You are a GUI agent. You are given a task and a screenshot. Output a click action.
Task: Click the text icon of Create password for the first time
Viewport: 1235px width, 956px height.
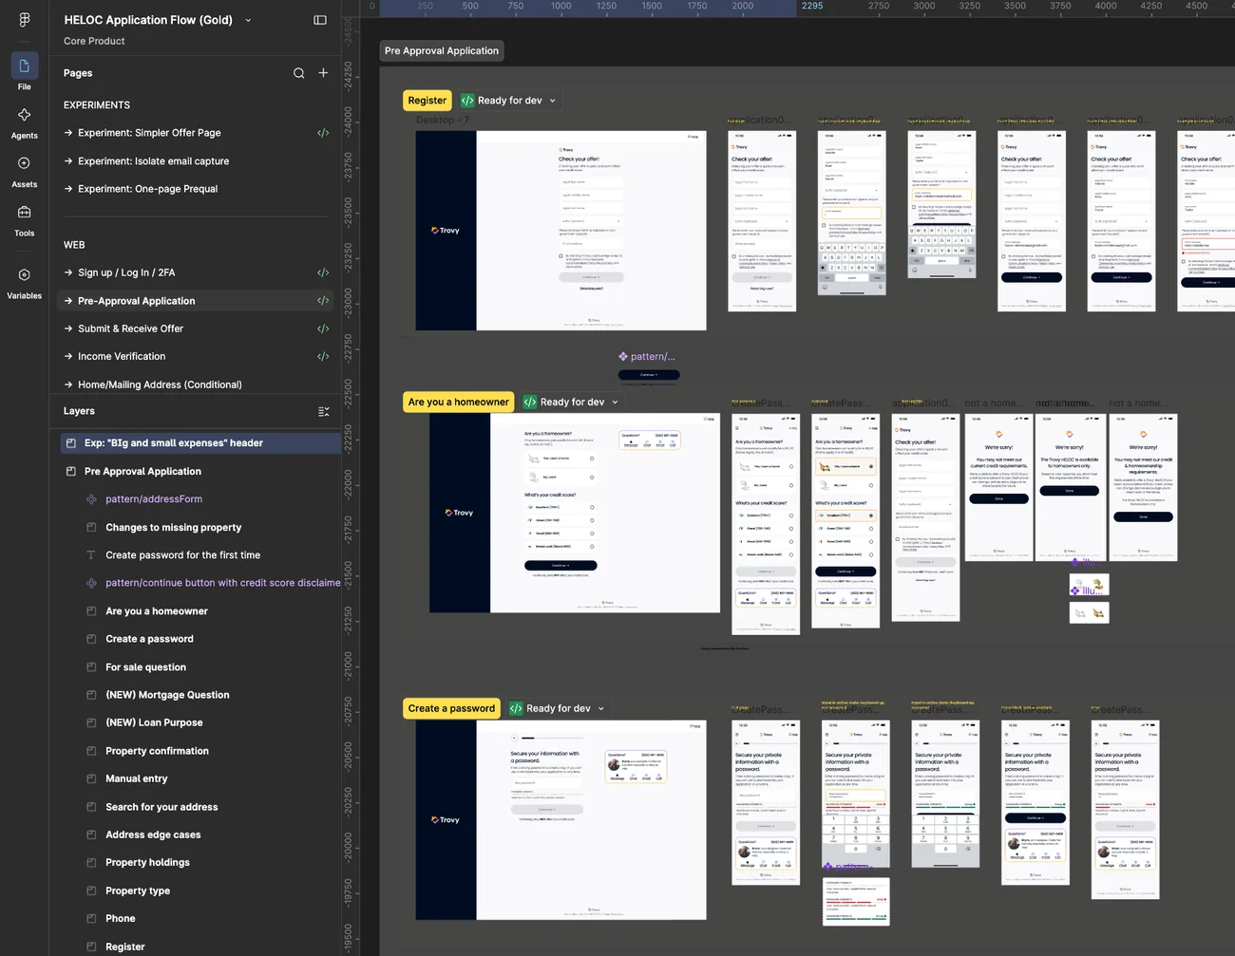(x=91, y=555)
